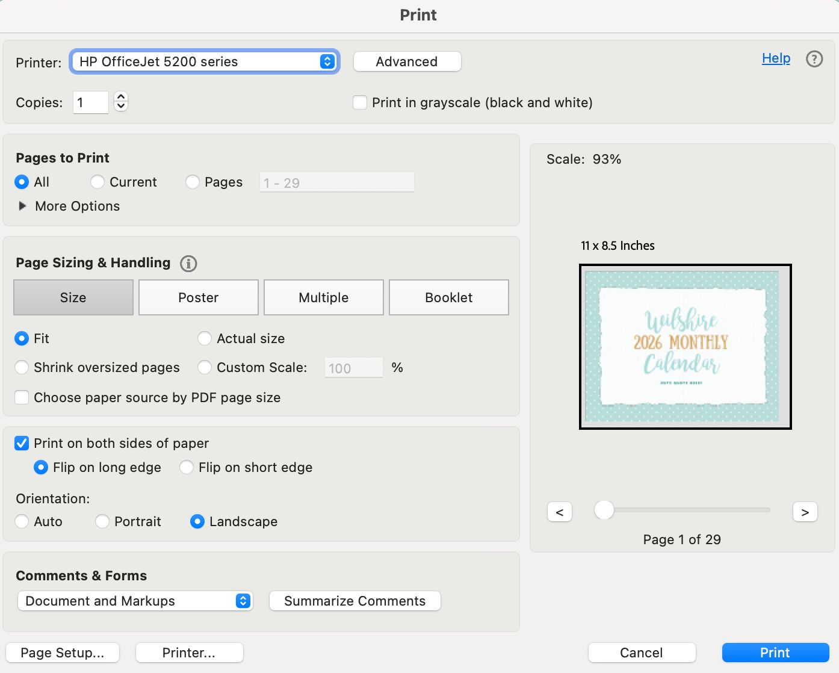The image size is (839, 673).
Task: Click the Page Sizing info icon
Action: tap(188, 264)
